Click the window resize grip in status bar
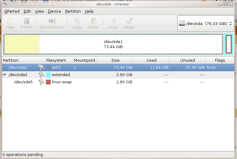 point(233,156)
